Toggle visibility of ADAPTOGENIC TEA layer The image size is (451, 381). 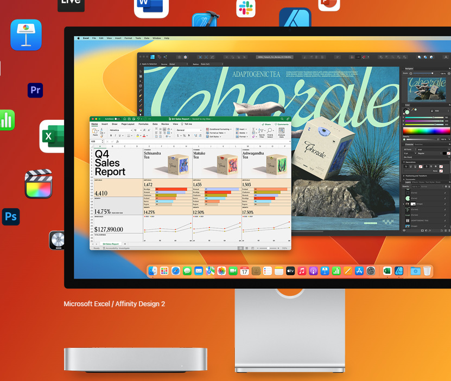(445, 220)
